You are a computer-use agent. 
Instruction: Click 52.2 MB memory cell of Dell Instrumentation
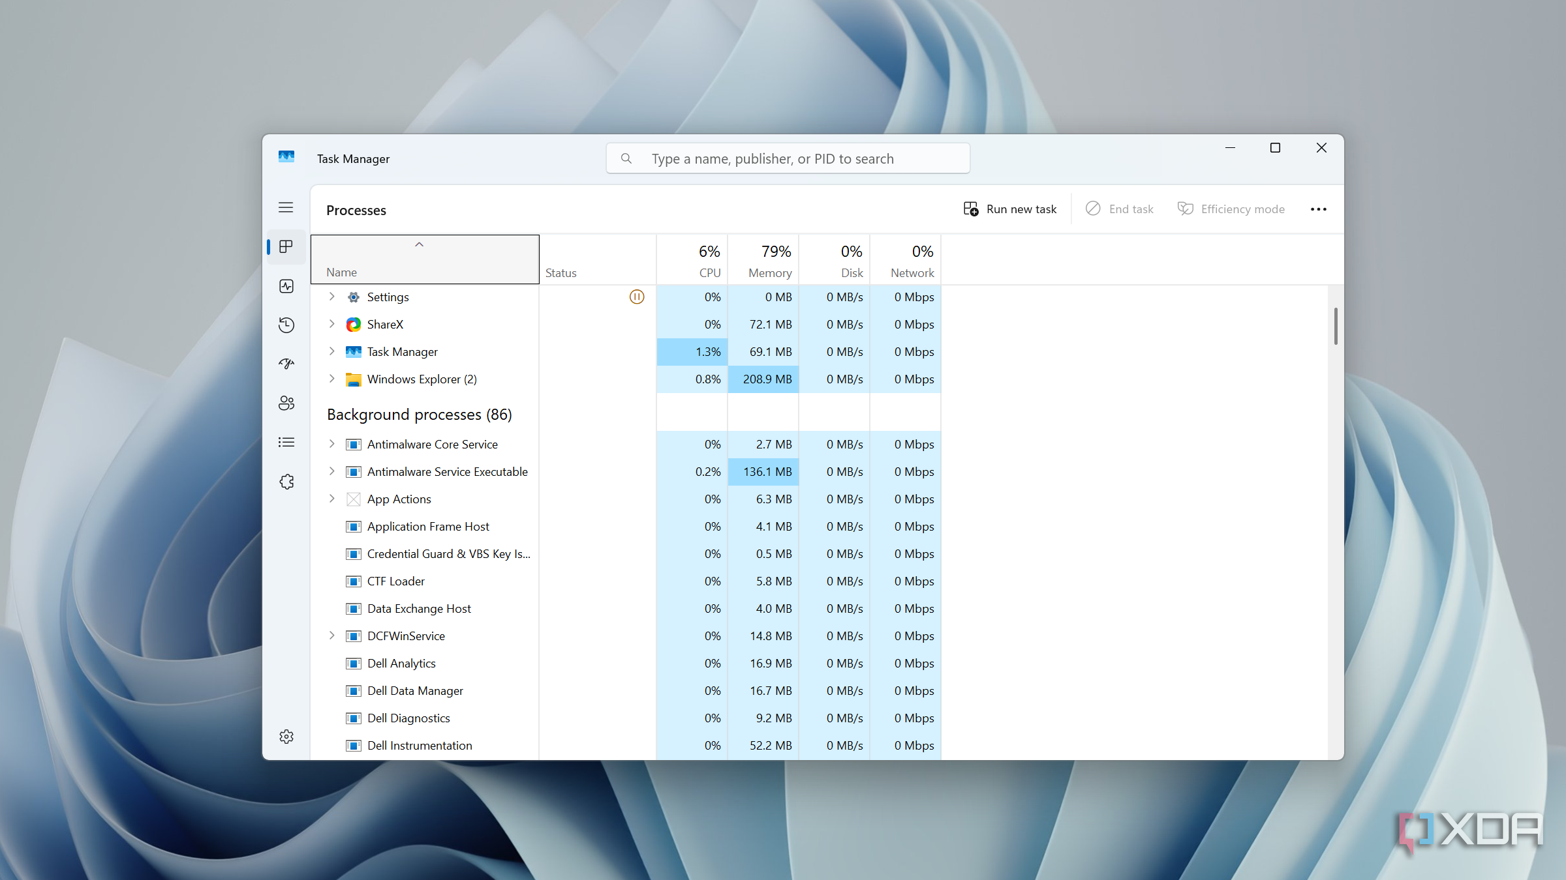click(763, 745)
